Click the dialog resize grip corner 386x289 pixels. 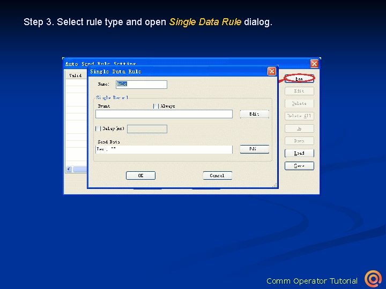pos(274,185)
